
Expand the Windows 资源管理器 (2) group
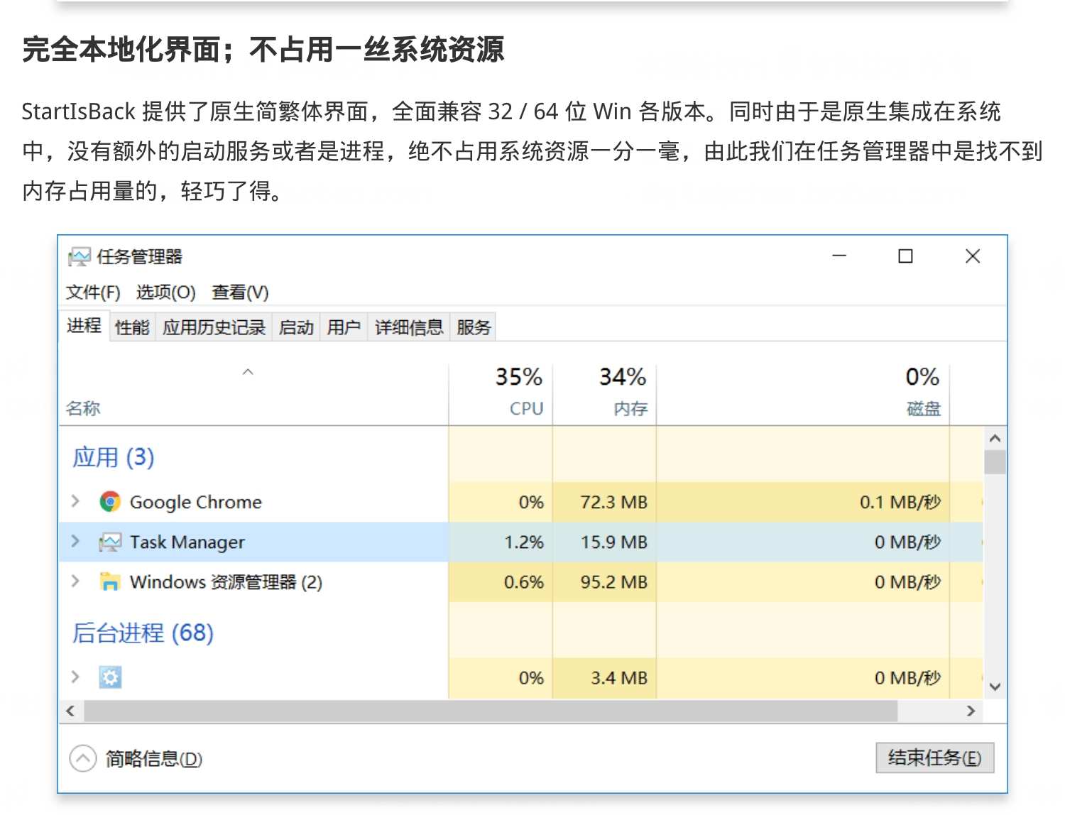(75, 581)
